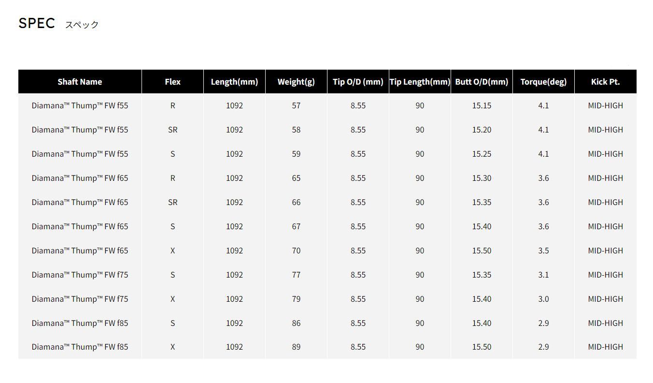Click MID-HIGH in the 89 g row

click(x=605, y=347)
